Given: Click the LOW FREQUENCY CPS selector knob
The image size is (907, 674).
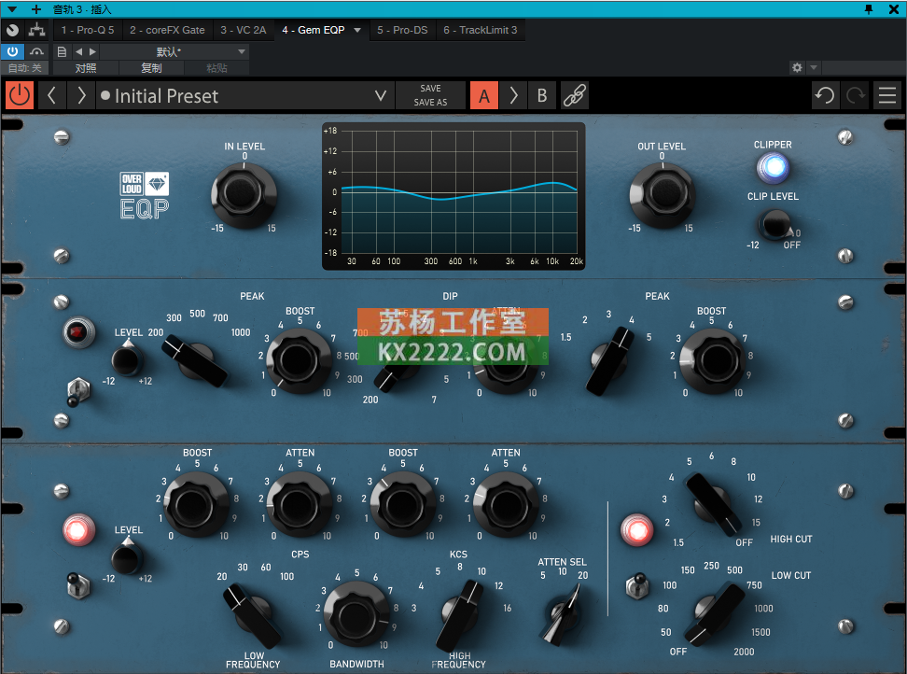Looking at the screenshot, I should (x=253, y=615).
